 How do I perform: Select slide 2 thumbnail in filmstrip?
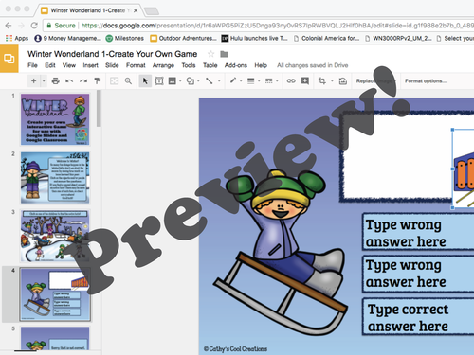55,177
